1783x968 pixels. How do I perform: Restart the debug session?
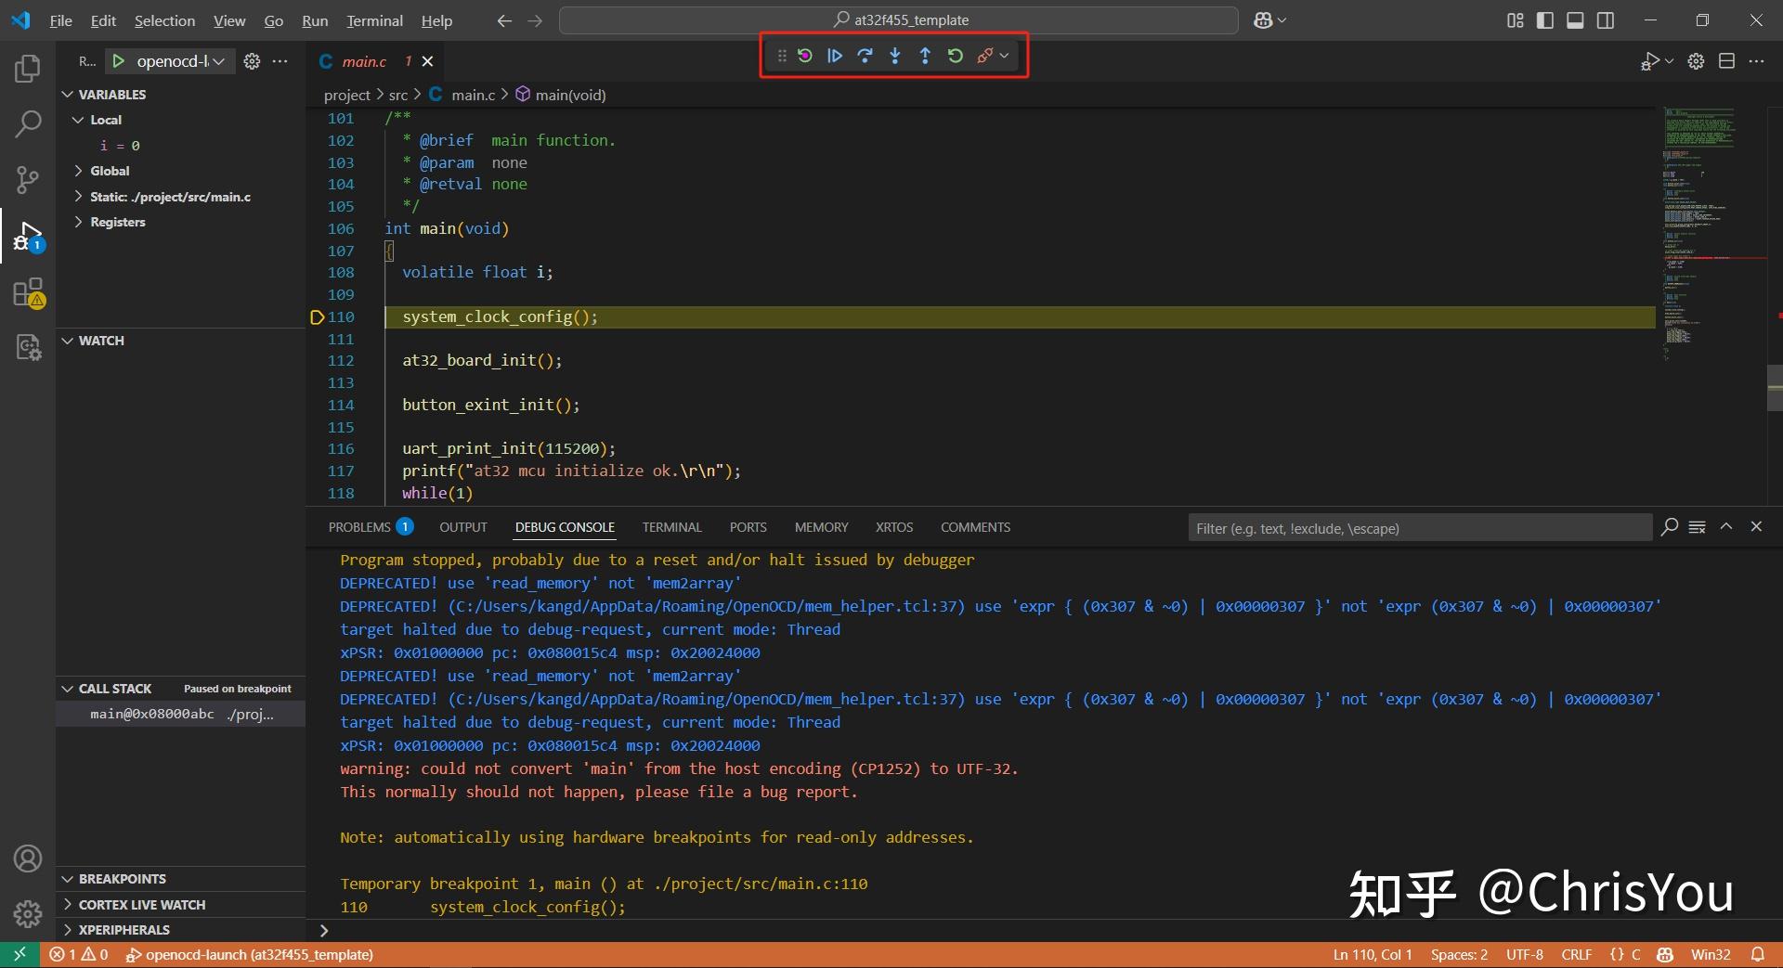[956, 55]
